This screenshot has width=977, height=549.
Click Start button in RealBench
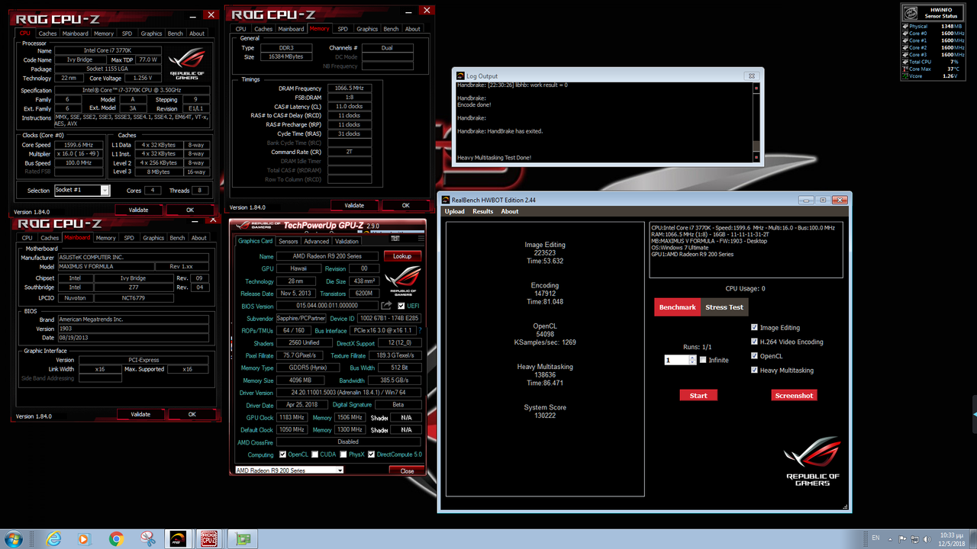[x=698, y=395]
